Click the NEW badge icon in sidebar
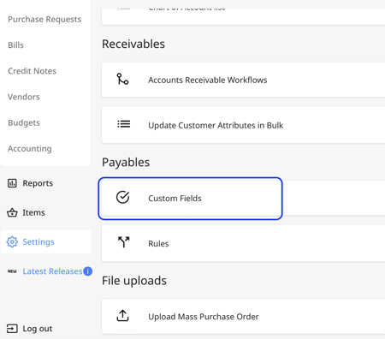This screenshot has height=339, width=385. coord(12,271)
